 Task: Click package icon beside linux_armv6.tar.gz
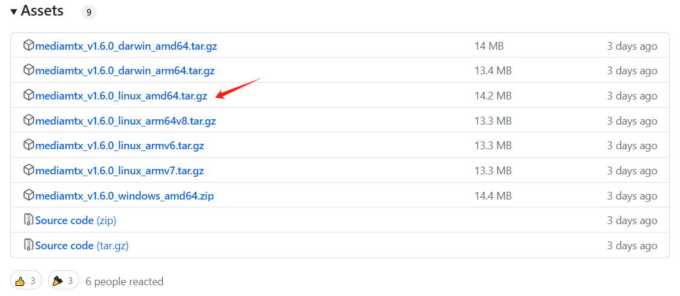pyautogui.click(x=29, y=146)
